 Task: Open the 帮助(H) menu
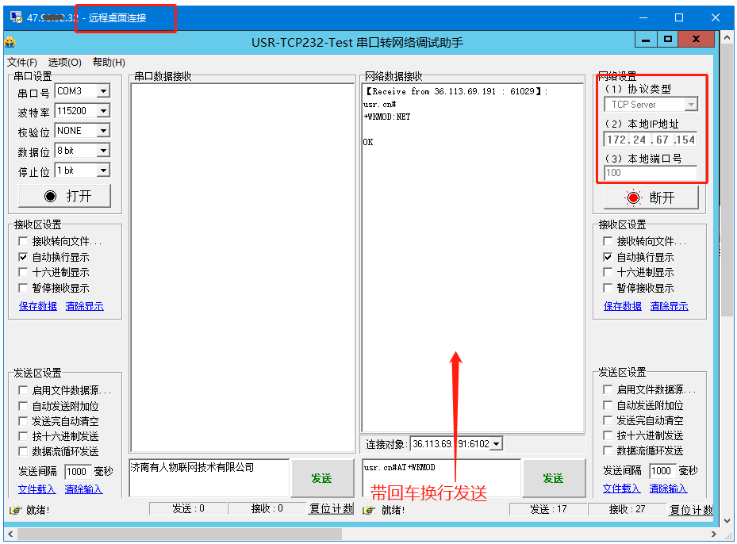pyautogui.click(x=109, y=62)
